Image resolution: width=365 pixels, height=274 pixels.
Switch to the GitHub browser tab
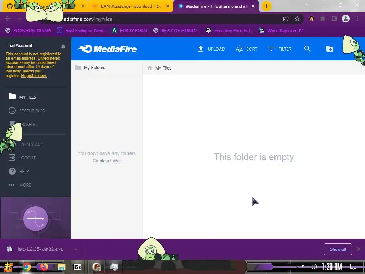(x=44, y=6)
